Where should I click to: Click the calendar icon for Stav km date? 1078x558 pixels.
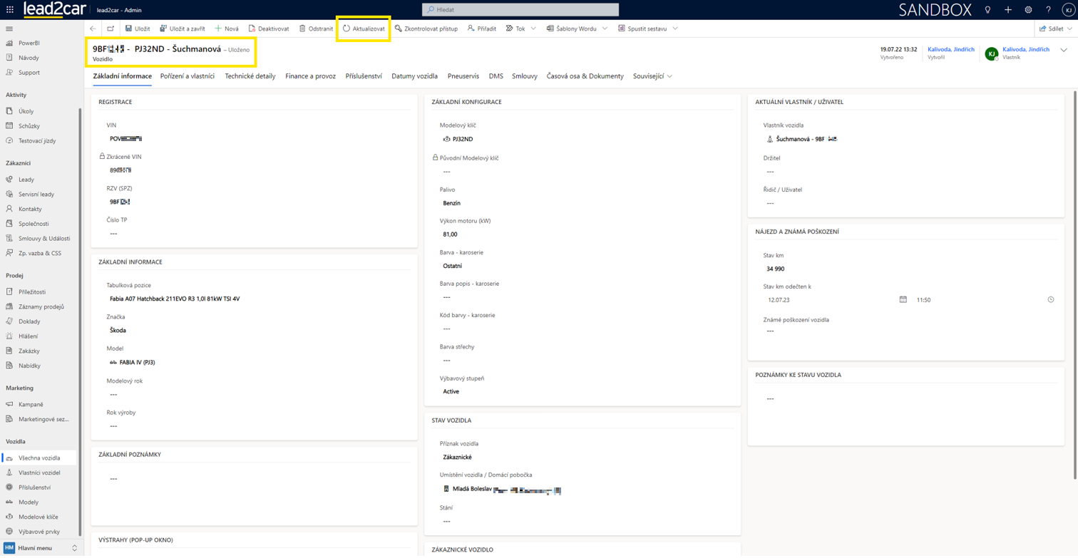(x=903, y=300)
